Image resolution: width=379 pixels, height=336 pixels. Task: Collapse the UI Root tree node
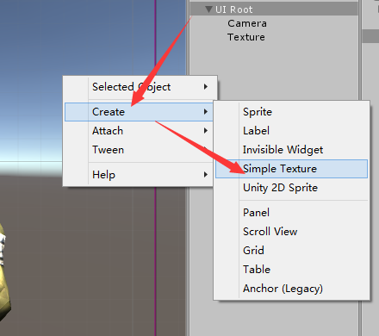[208, 9]
